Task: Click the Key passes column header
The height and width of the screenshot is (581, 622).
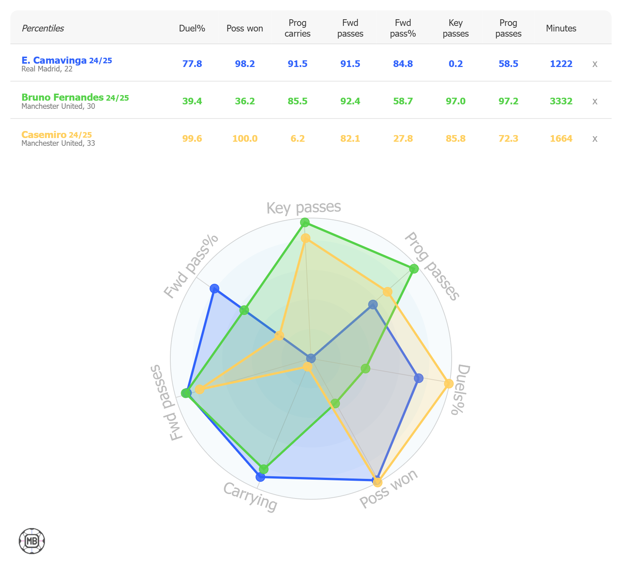Action: 456,28
